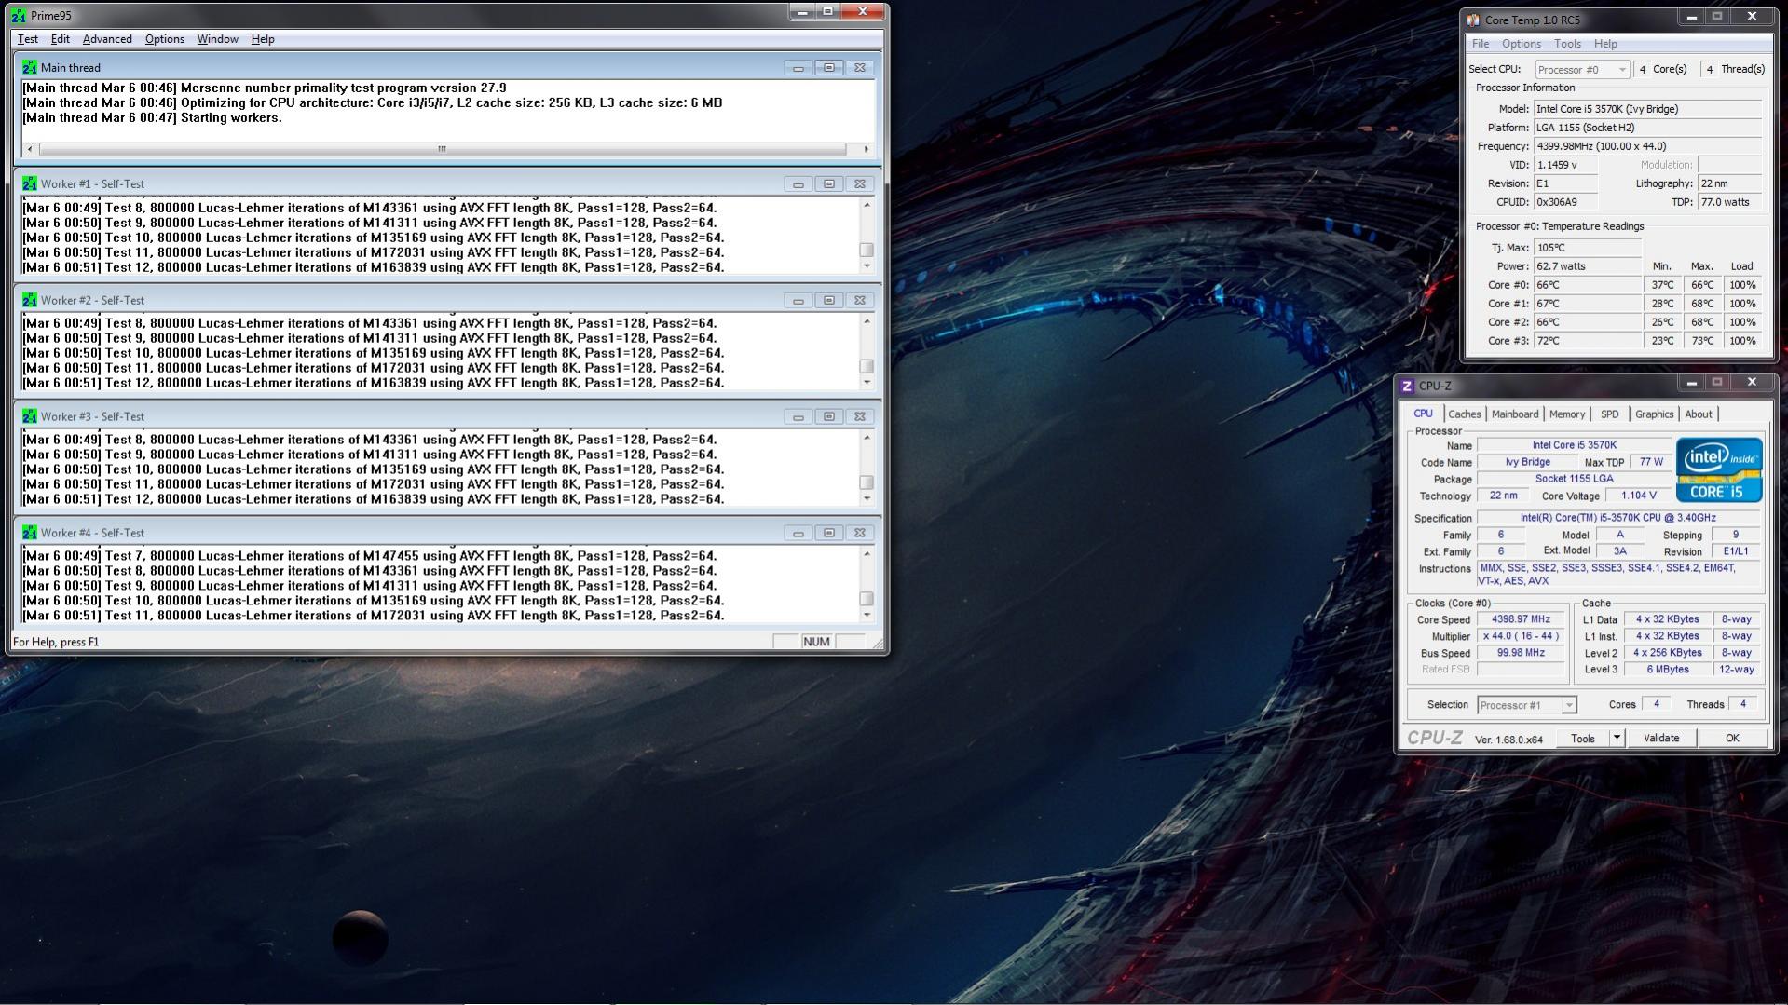Click the Frequency field showing 4399.98MHz

pos(1647,146)
